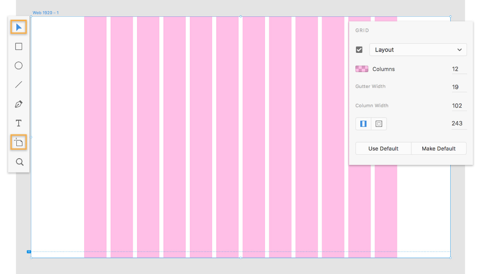Select the artboard title Web 1920 – 1
Viewport: 481px width, 274px height.
tap(46, 12)
